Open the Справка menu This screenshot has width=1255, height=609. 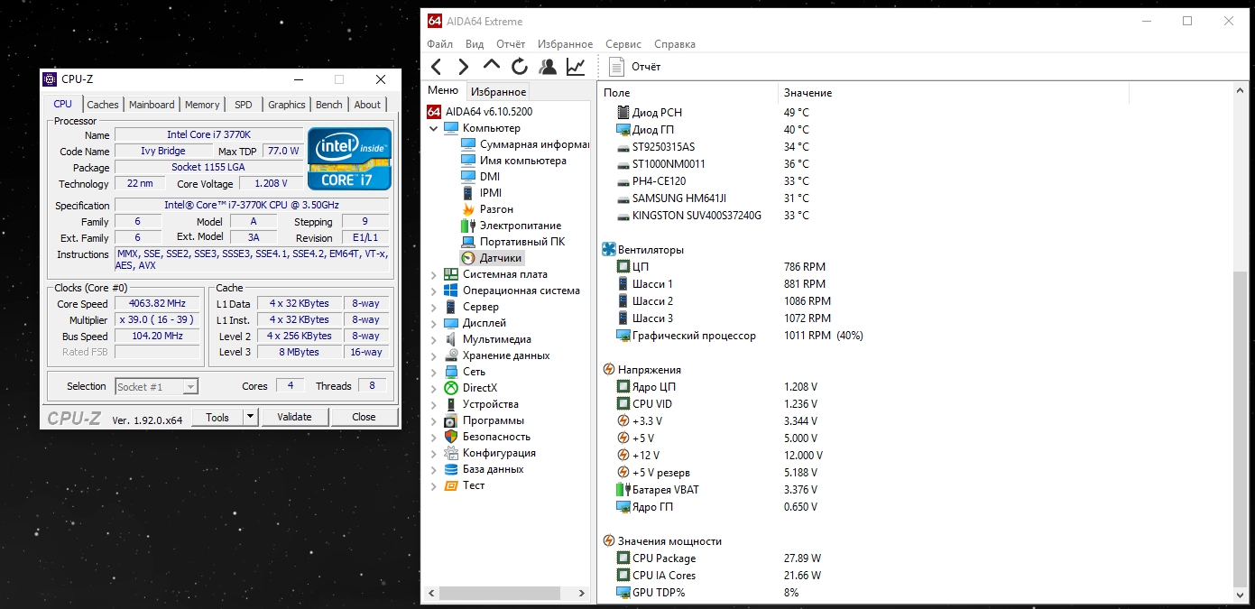click(675, 44)
